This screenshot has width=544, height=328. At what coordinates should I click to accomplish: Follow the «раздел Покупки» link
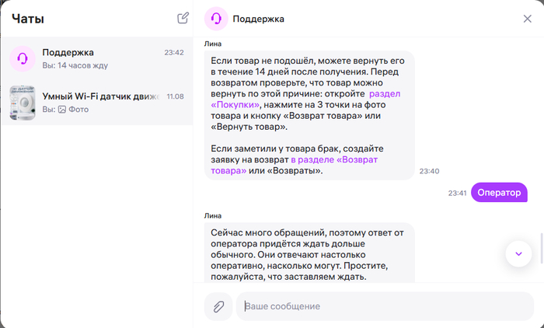tap(305, 99)
